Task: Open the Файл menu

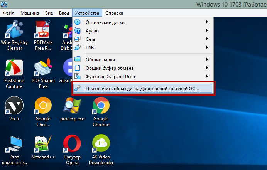Action: tap(9, 13)
